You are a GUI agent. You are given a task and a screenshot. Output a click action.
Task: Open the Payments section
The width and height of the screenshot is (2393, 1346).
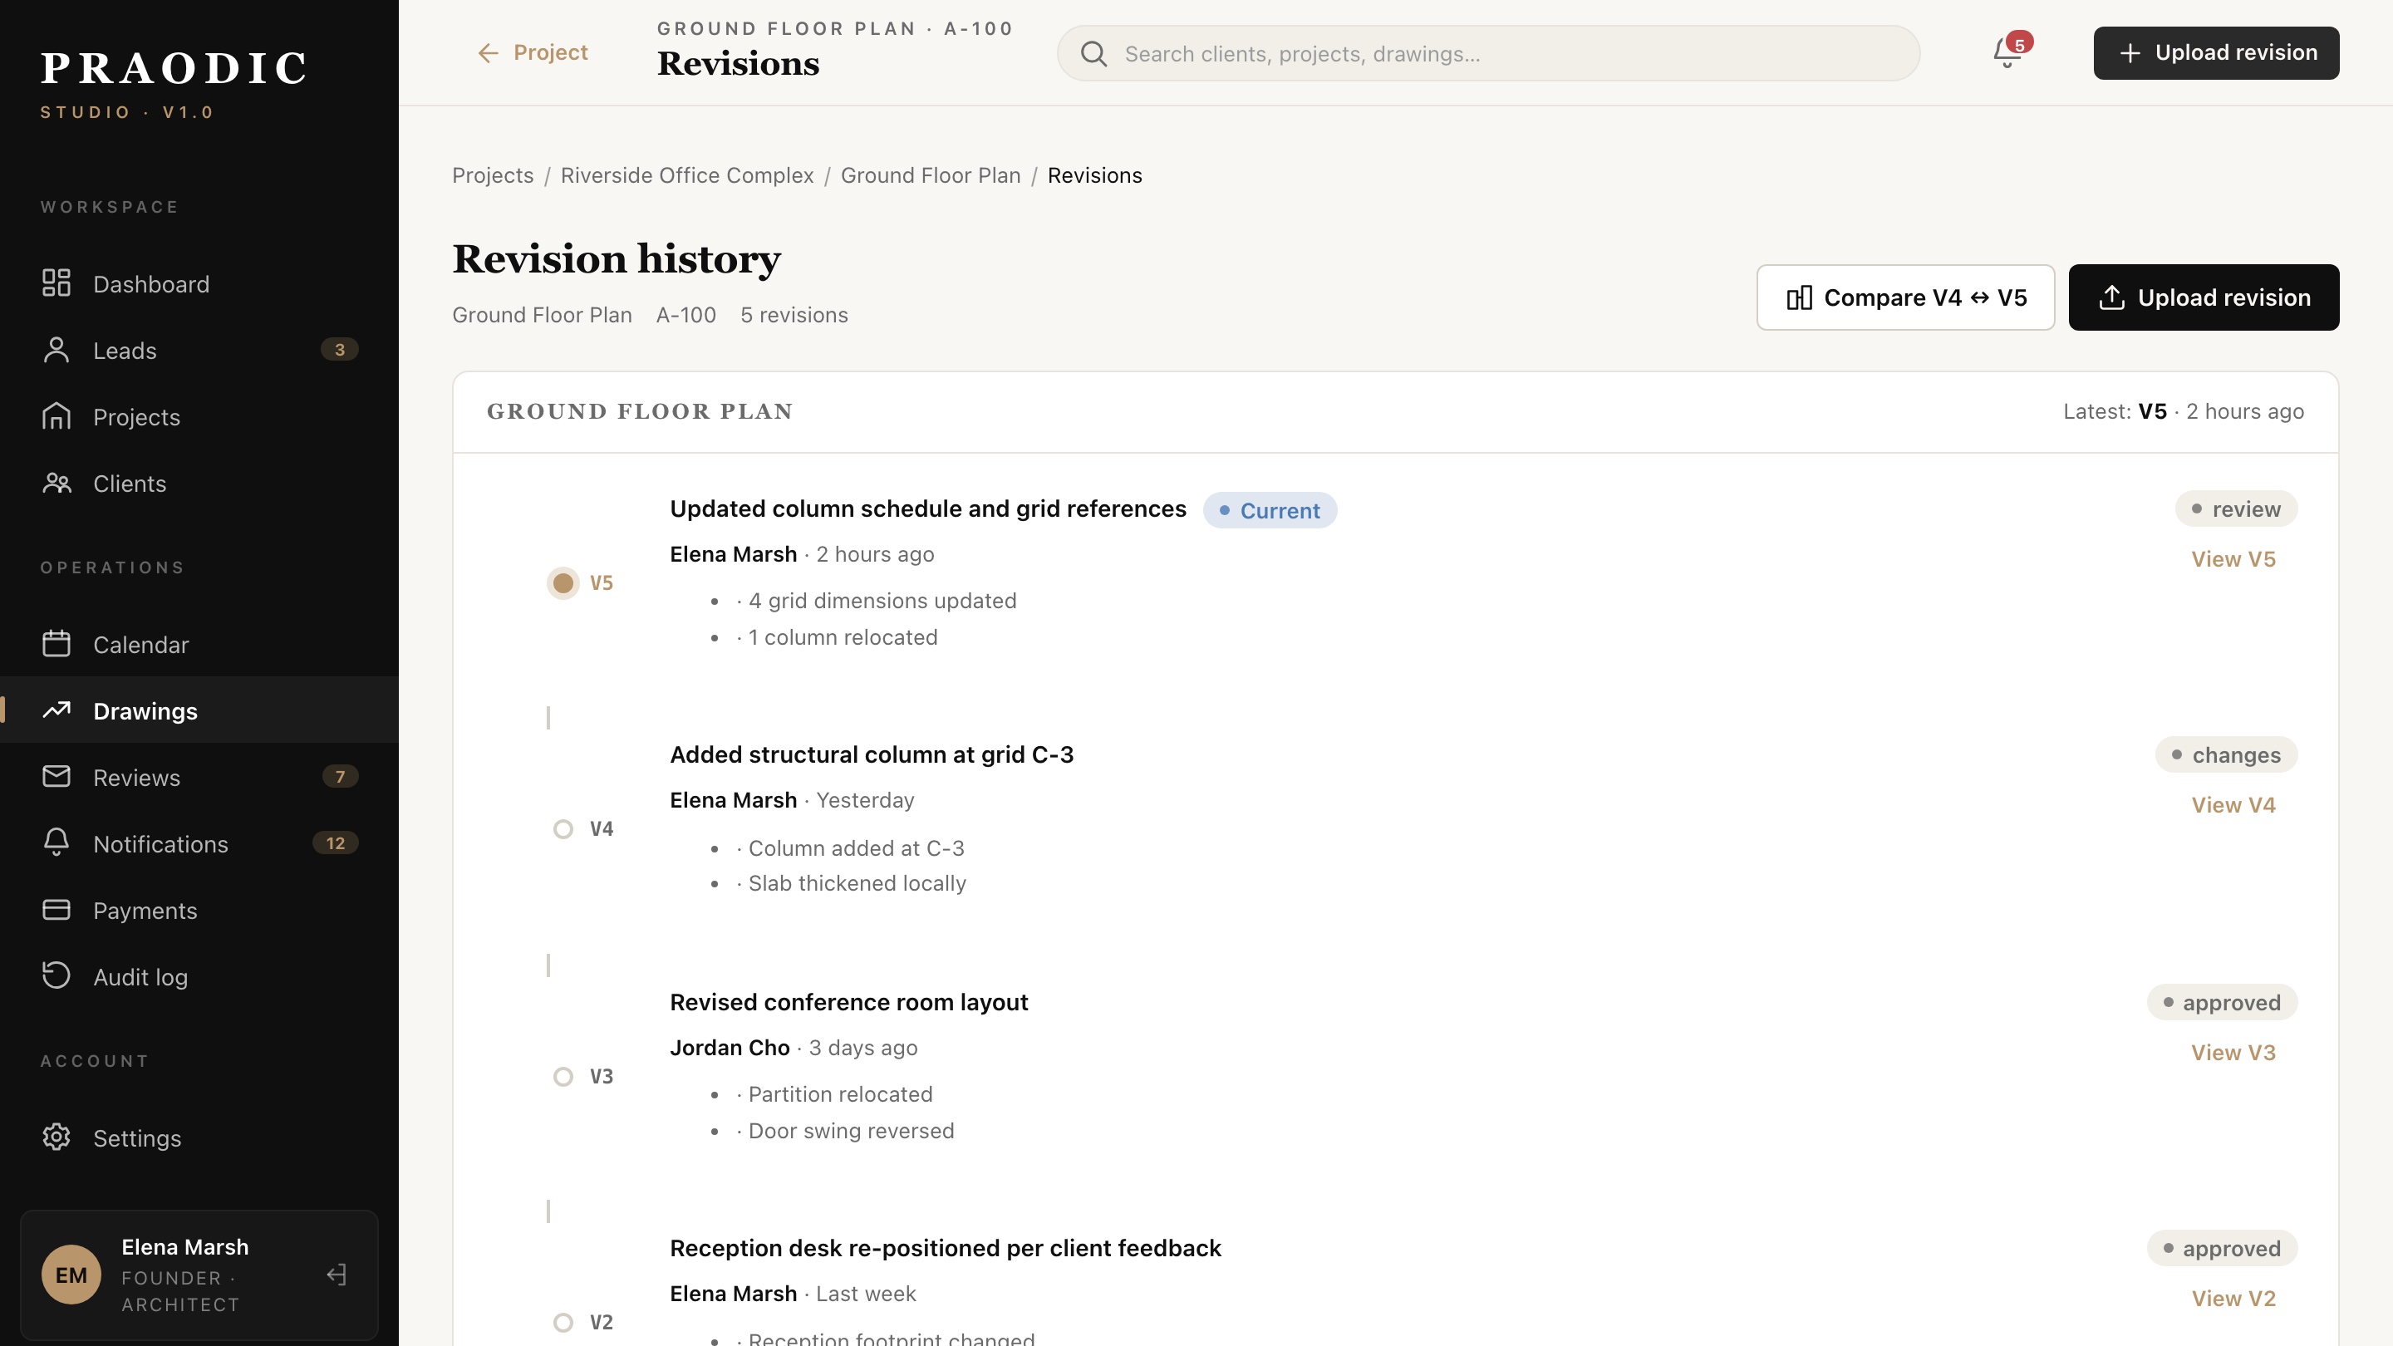click(x=199, y=911)
